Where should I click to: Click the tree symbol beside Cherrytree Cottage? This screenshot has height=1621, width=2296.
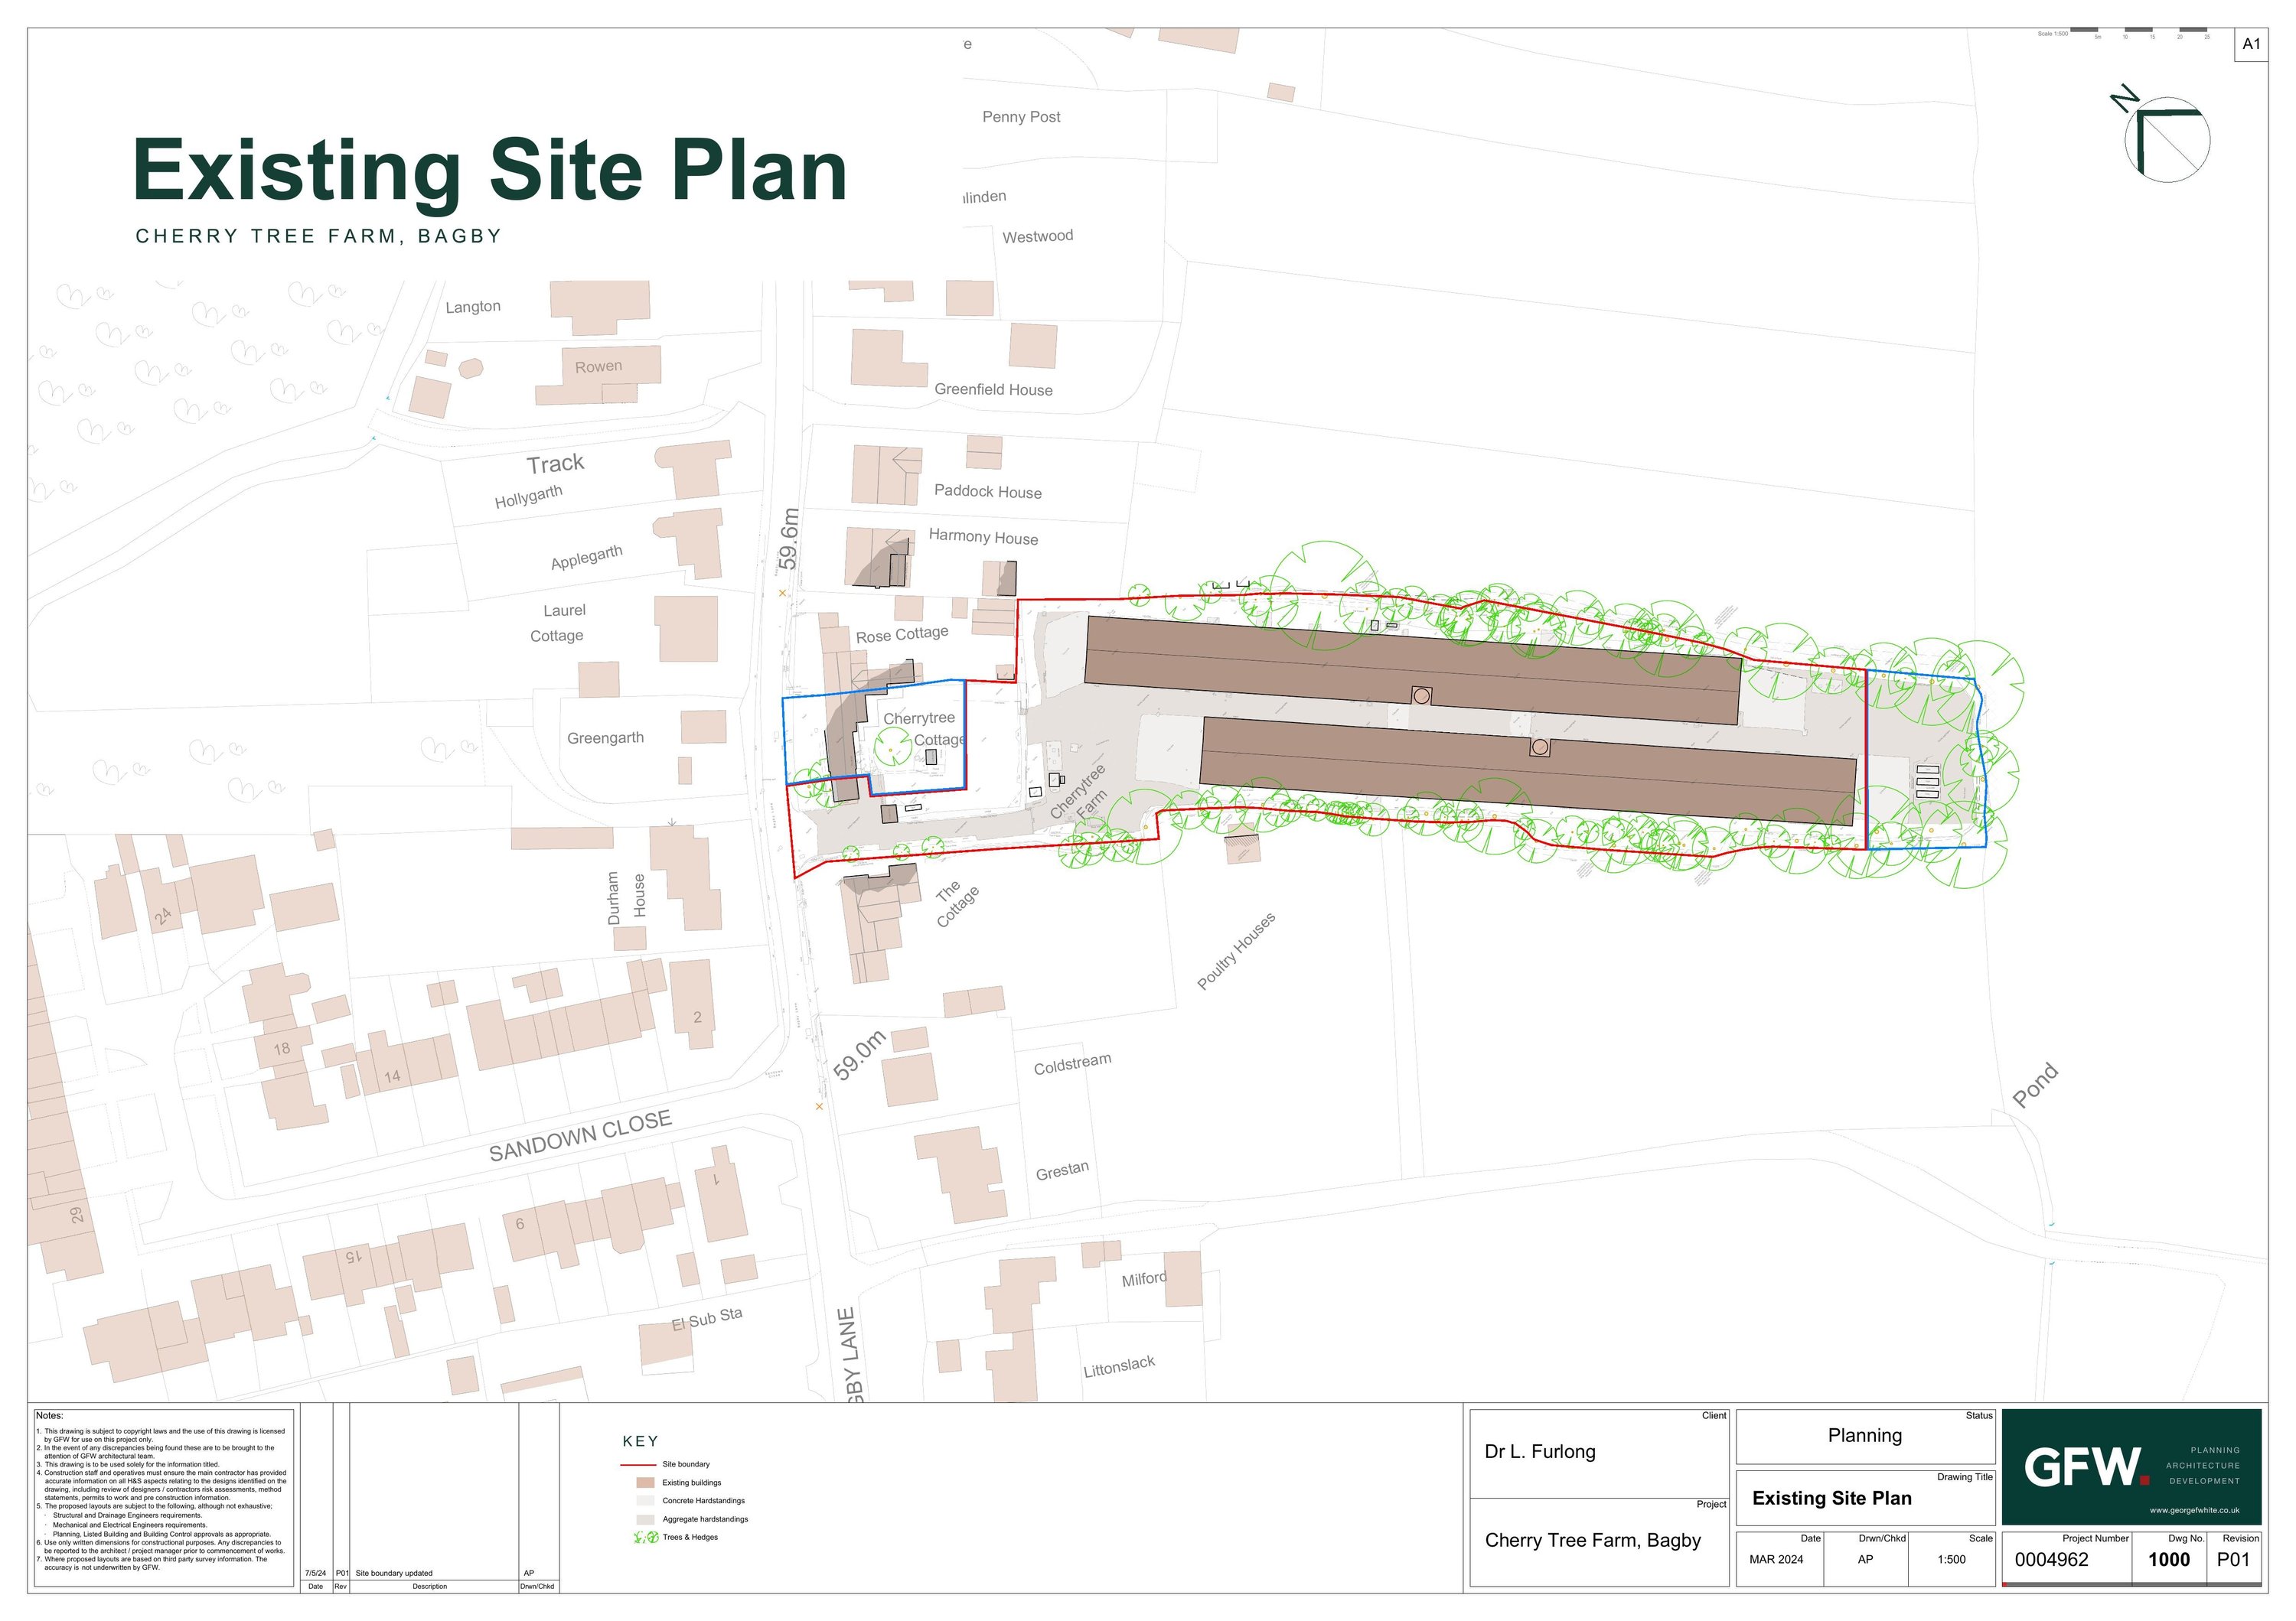pyautogui.click(x=893, y=747)
